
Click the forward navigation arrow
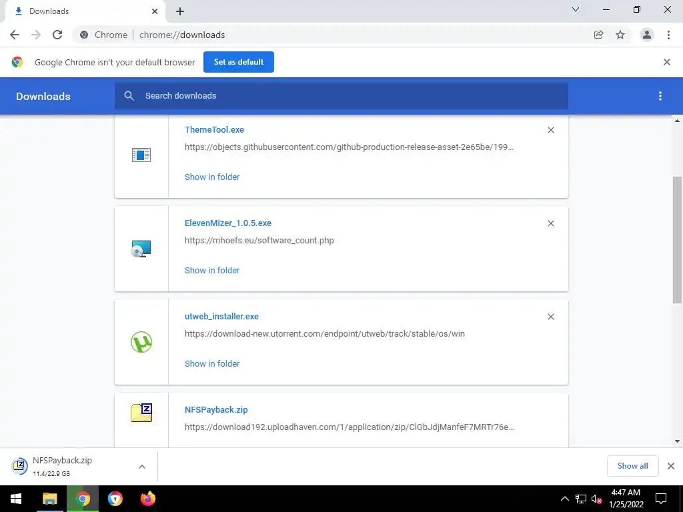(36, 35)
